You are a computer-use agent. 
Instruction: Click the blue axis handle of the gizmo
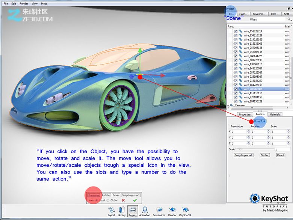131,76
